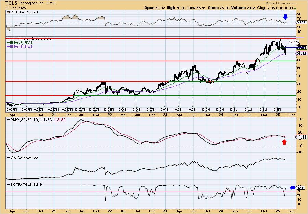Click the 53.28 RSI value tag on right axis
308x214 pixels.
[301, 22]
